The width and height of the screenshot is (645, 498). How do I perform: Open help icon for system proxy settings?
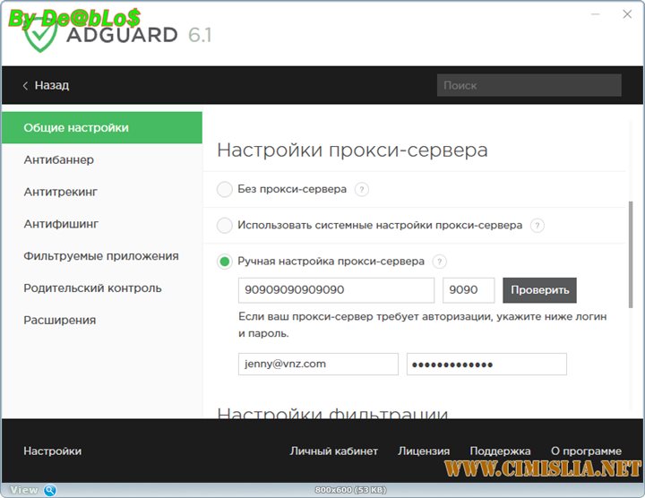(537, 226)
